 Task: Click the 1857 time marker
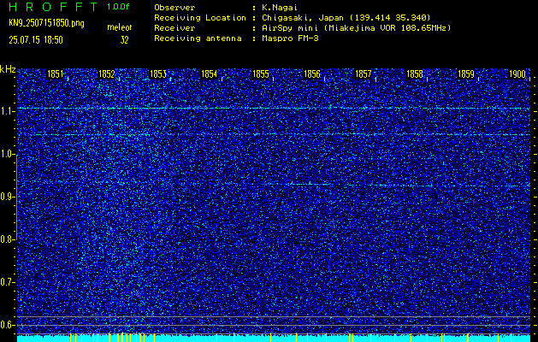click(363, 74)
